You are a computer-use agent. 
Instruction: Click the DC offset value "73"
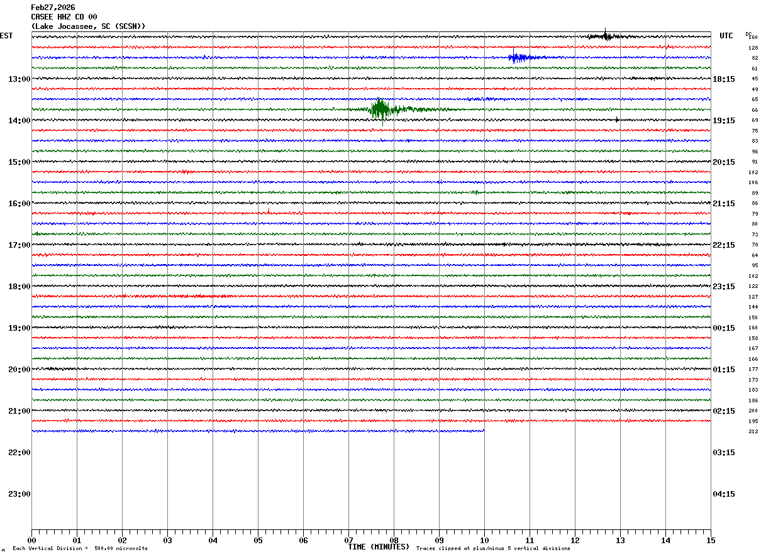pyautogui.click(x=755, y=234)
